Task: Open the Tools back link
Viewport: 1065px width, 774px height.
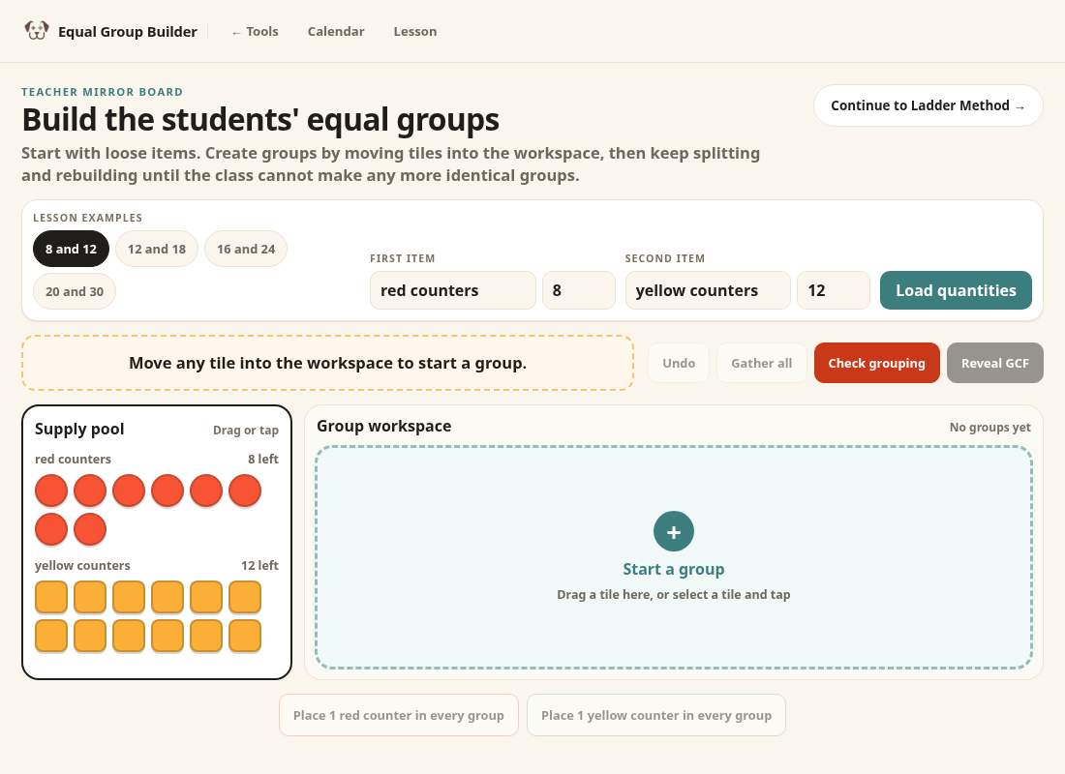Action: coord(255,31)
